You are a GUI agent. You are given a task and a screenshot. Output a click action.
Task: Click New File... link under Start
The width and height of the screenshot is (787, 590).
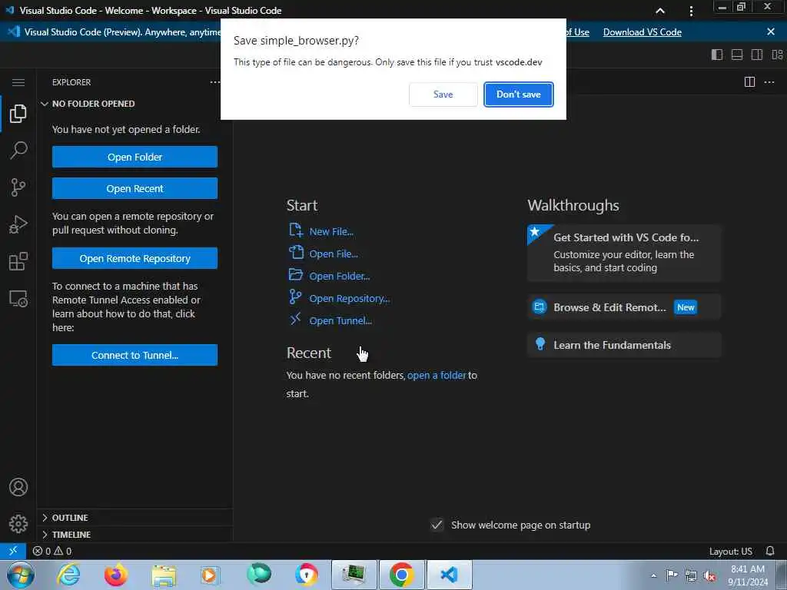pyautogui.click(x=331, y=232)
